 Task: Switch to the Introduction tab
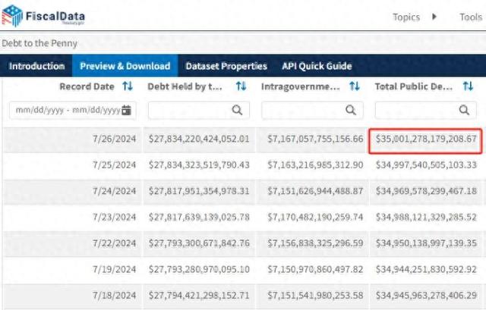click(x=36, y=66)
